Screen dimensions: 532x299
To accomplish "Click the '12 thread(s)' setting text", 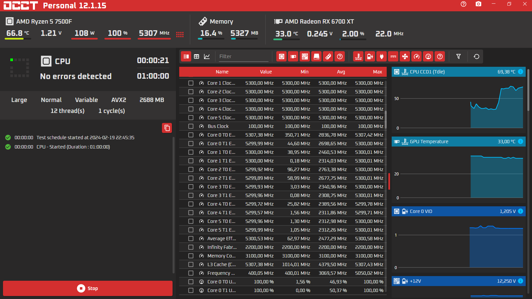I will point(67,111).
